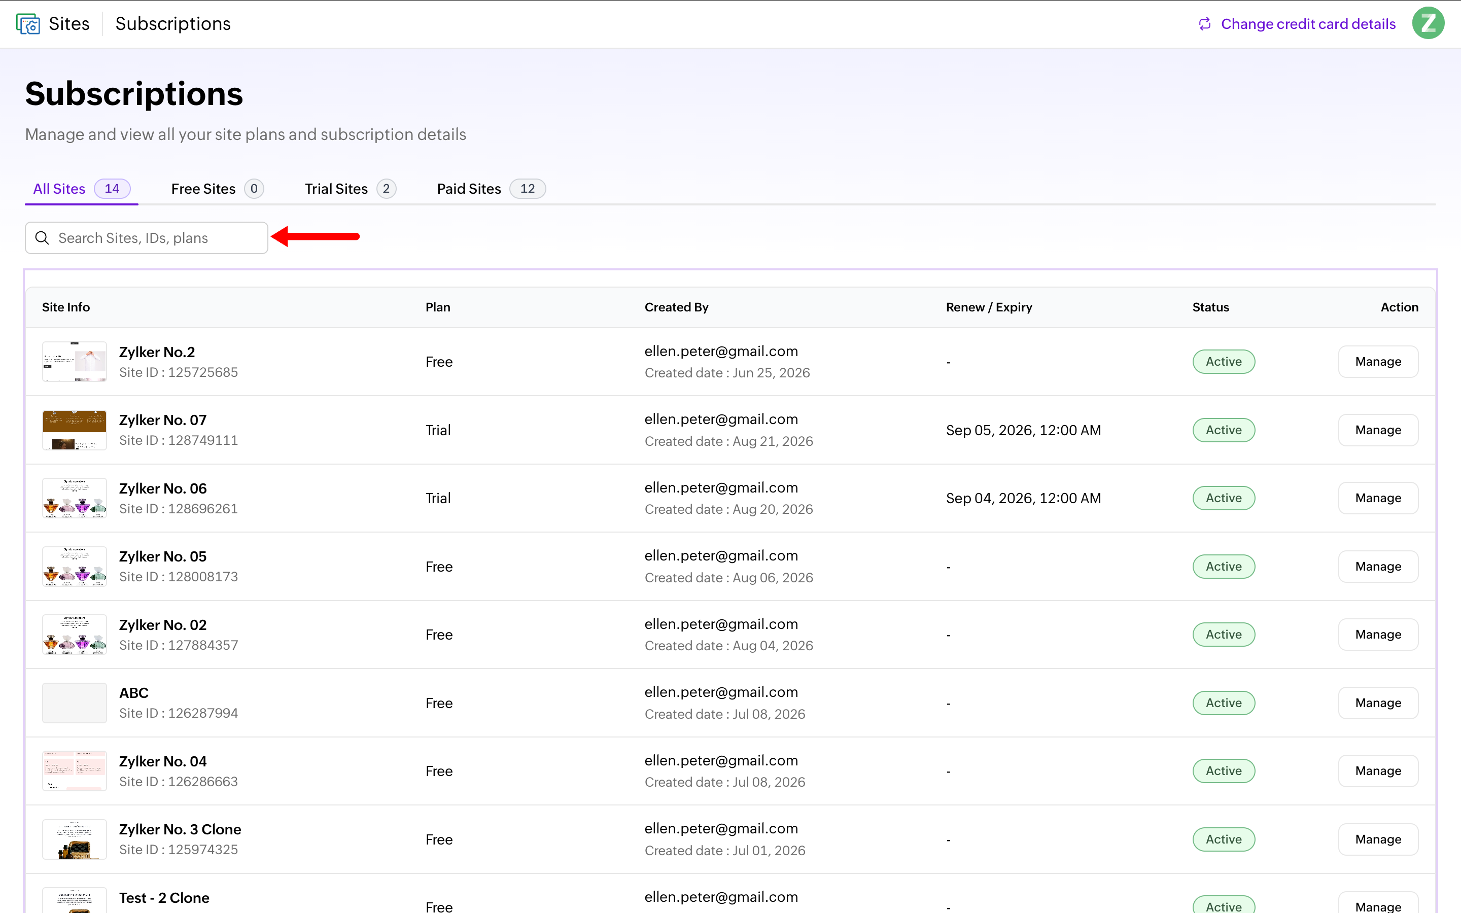Manage the Zylker No. 3 Clone site
Viewport: 1461px width, 913px height.
[x=1378, y=839]
